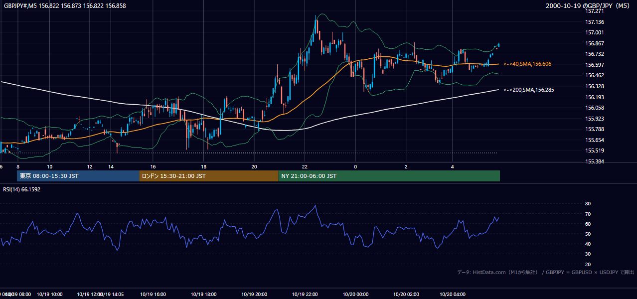Click price axis label 155.923

click(595, 119)
